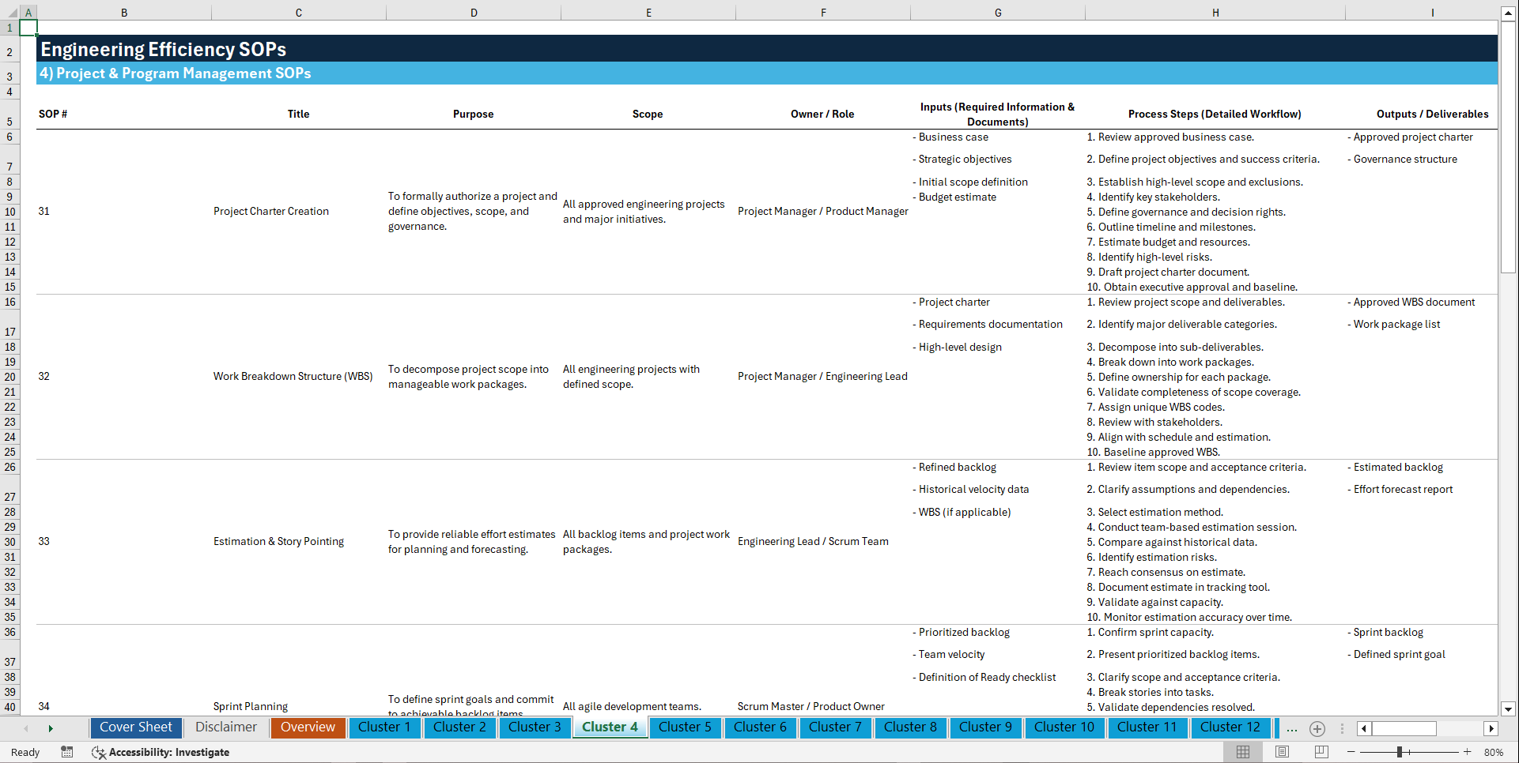This screenshot has height=763, width=1519.
Task: Switch to Normal view in status bar
Action: (1242, 752)
